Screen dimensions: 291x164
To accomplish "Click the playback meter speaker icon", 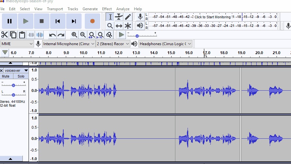I will pos(140,26).
